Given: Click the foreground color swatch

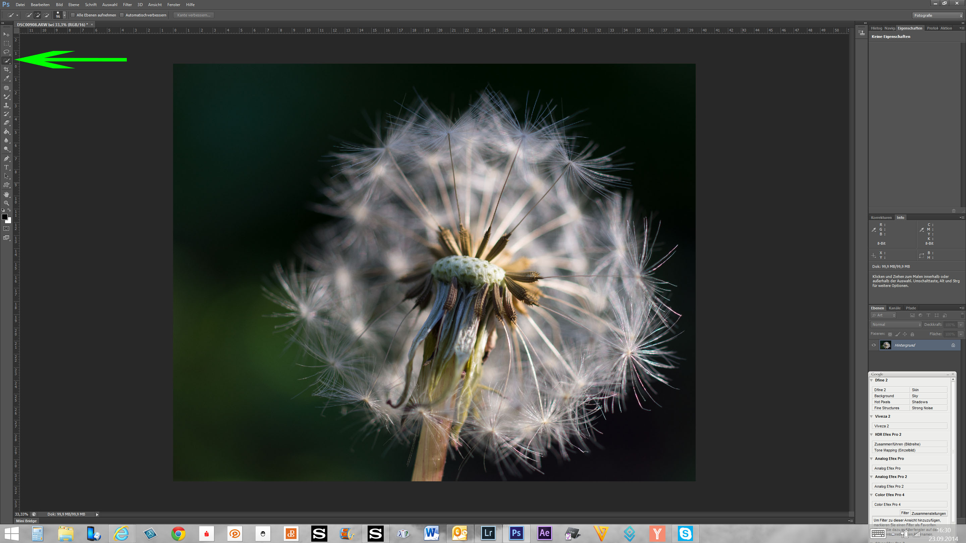Looking at the screenshot, I should (x=4, y=217).
